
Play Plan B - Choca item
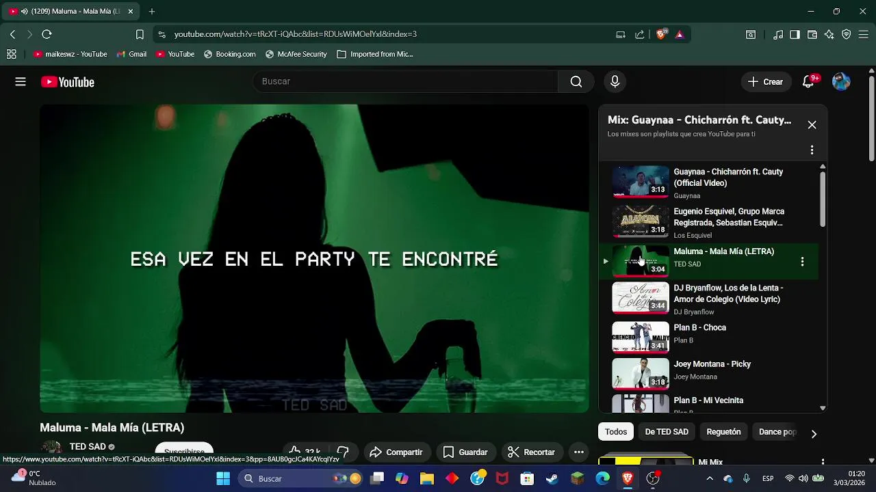708,337
